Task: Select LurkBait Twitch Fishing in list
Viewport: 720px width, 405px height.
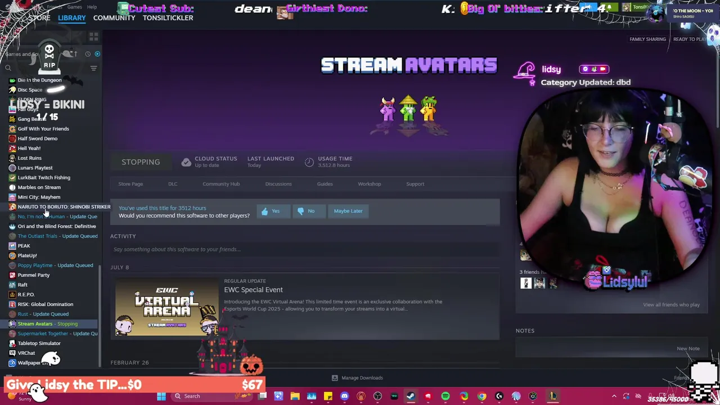Action: tap(44, 178)
